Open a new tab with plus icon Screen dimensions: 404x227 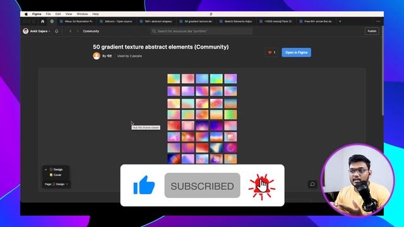click(x=340, y=21)
